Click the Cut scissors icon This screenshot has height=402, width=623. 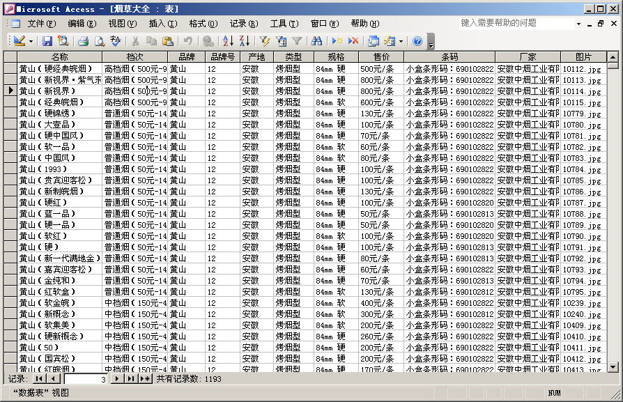135,40
